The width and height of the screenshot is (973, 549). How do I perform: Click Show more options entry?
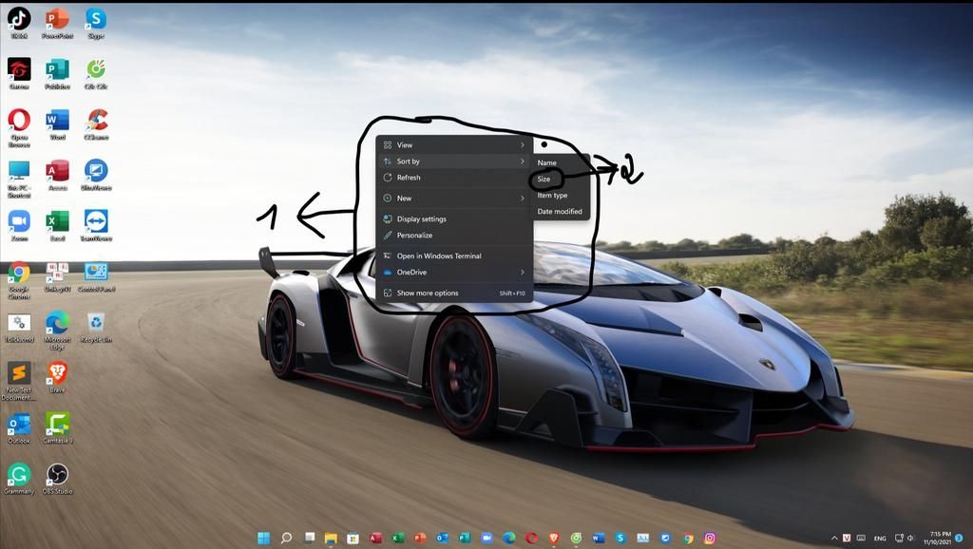(x=454, y=293)
